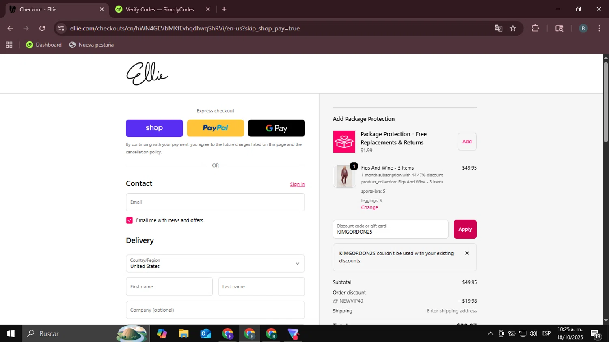Image resolution: width=609 pixels, height=342 pixels.
Task: Click the Figs And Wine product thumbnail
Action: click(344, 176)
